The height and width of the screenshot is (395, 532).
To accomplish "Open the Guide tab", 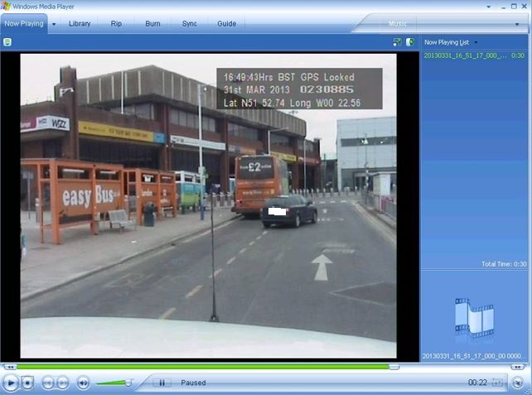I will click(x=227, y=24).
